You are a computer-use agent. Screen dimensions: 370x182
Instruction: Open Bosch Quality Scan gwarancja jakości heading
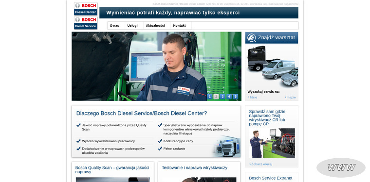(112, 170)
